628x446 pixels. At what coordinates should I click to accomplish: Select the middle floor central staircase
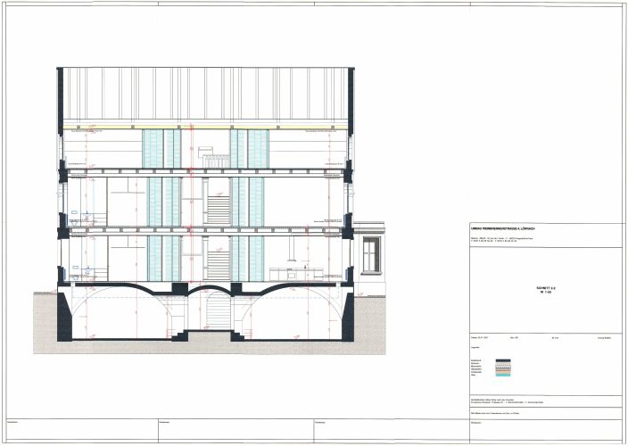coord(218,209)
